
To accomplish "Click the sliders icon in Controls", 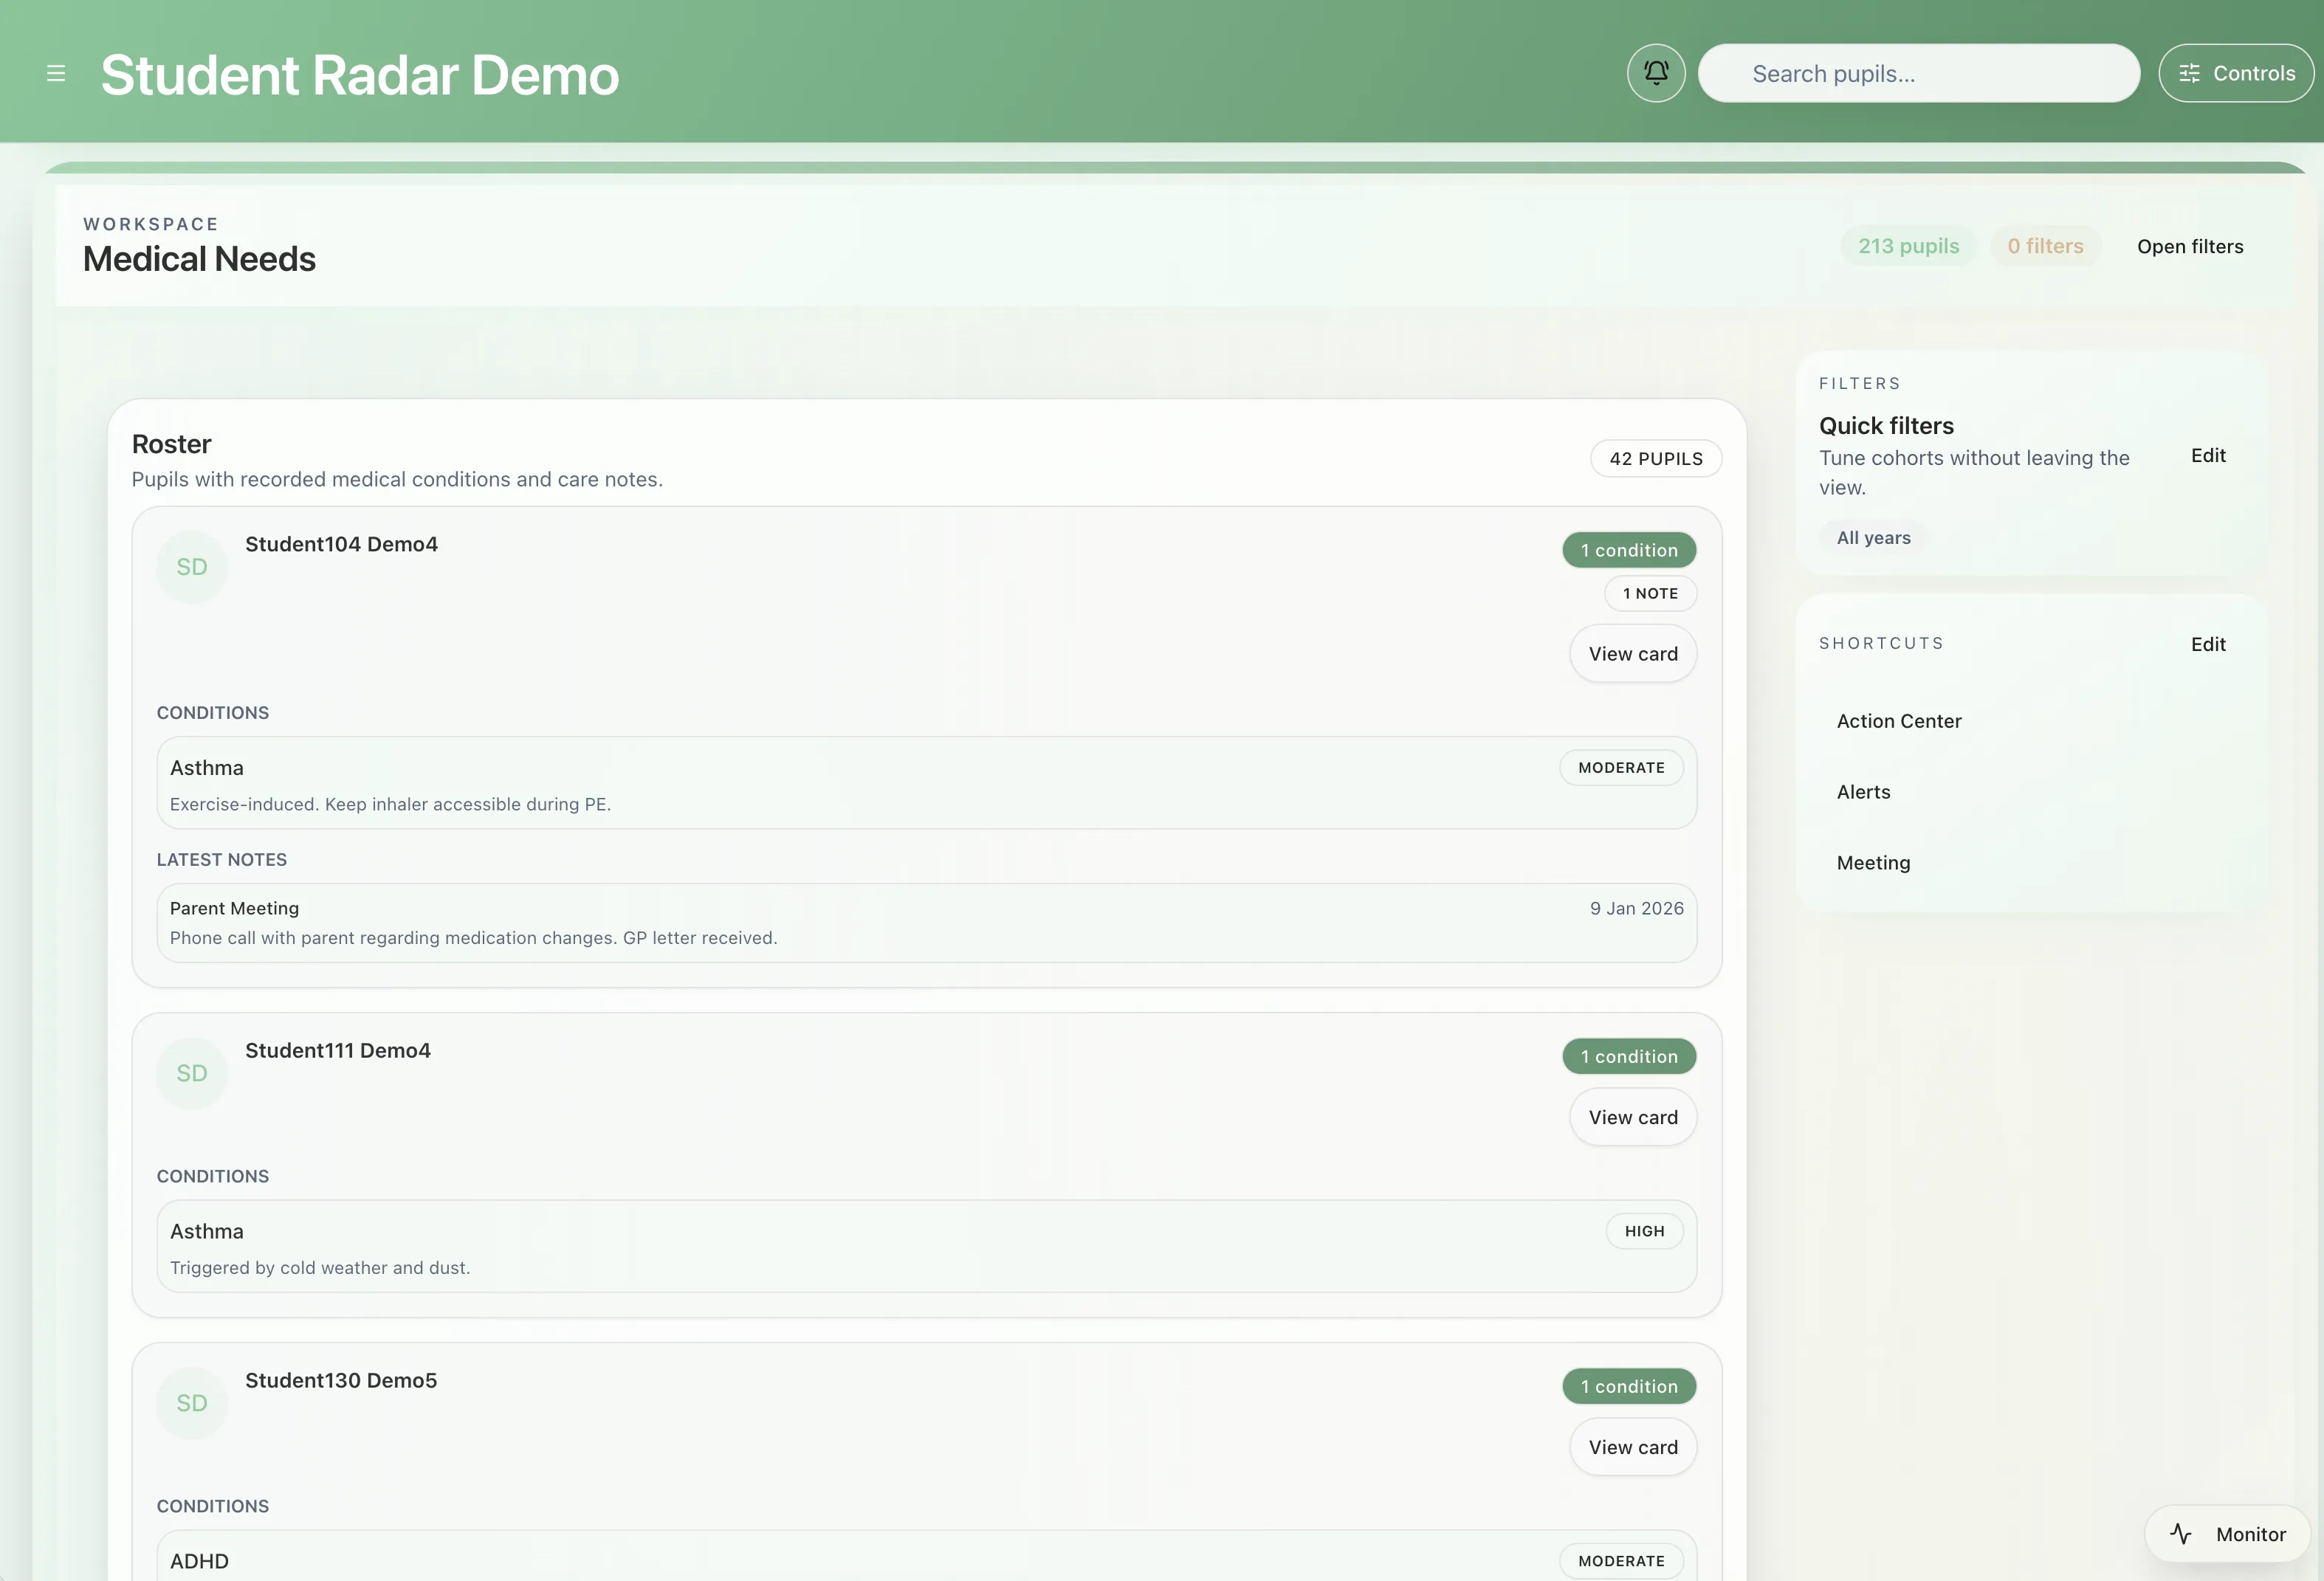I will pos(2189,73).
